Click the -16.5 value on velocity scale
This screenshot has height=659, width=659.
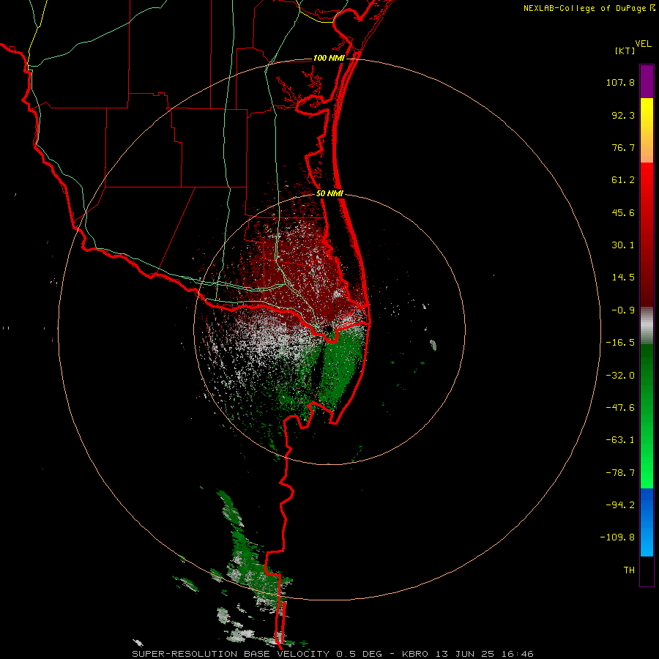pos(620,343)
